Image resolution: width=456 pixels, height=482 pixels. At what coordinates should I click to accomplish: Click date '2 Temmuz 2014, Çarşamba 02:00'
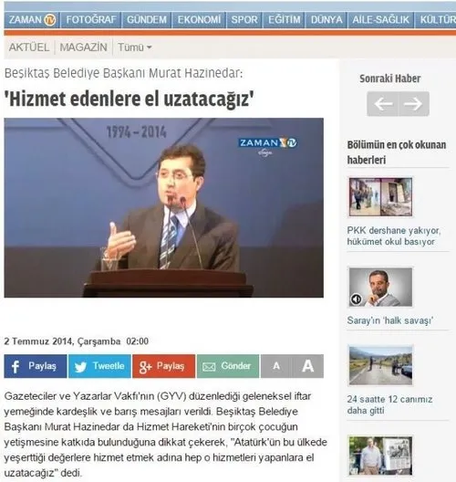77,341
